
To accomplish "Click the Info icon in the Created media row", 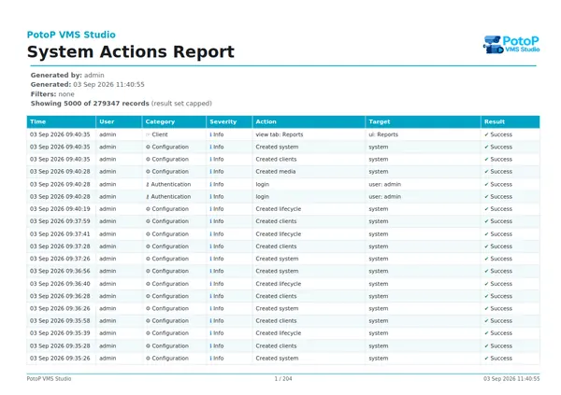I will click(210, 172).
